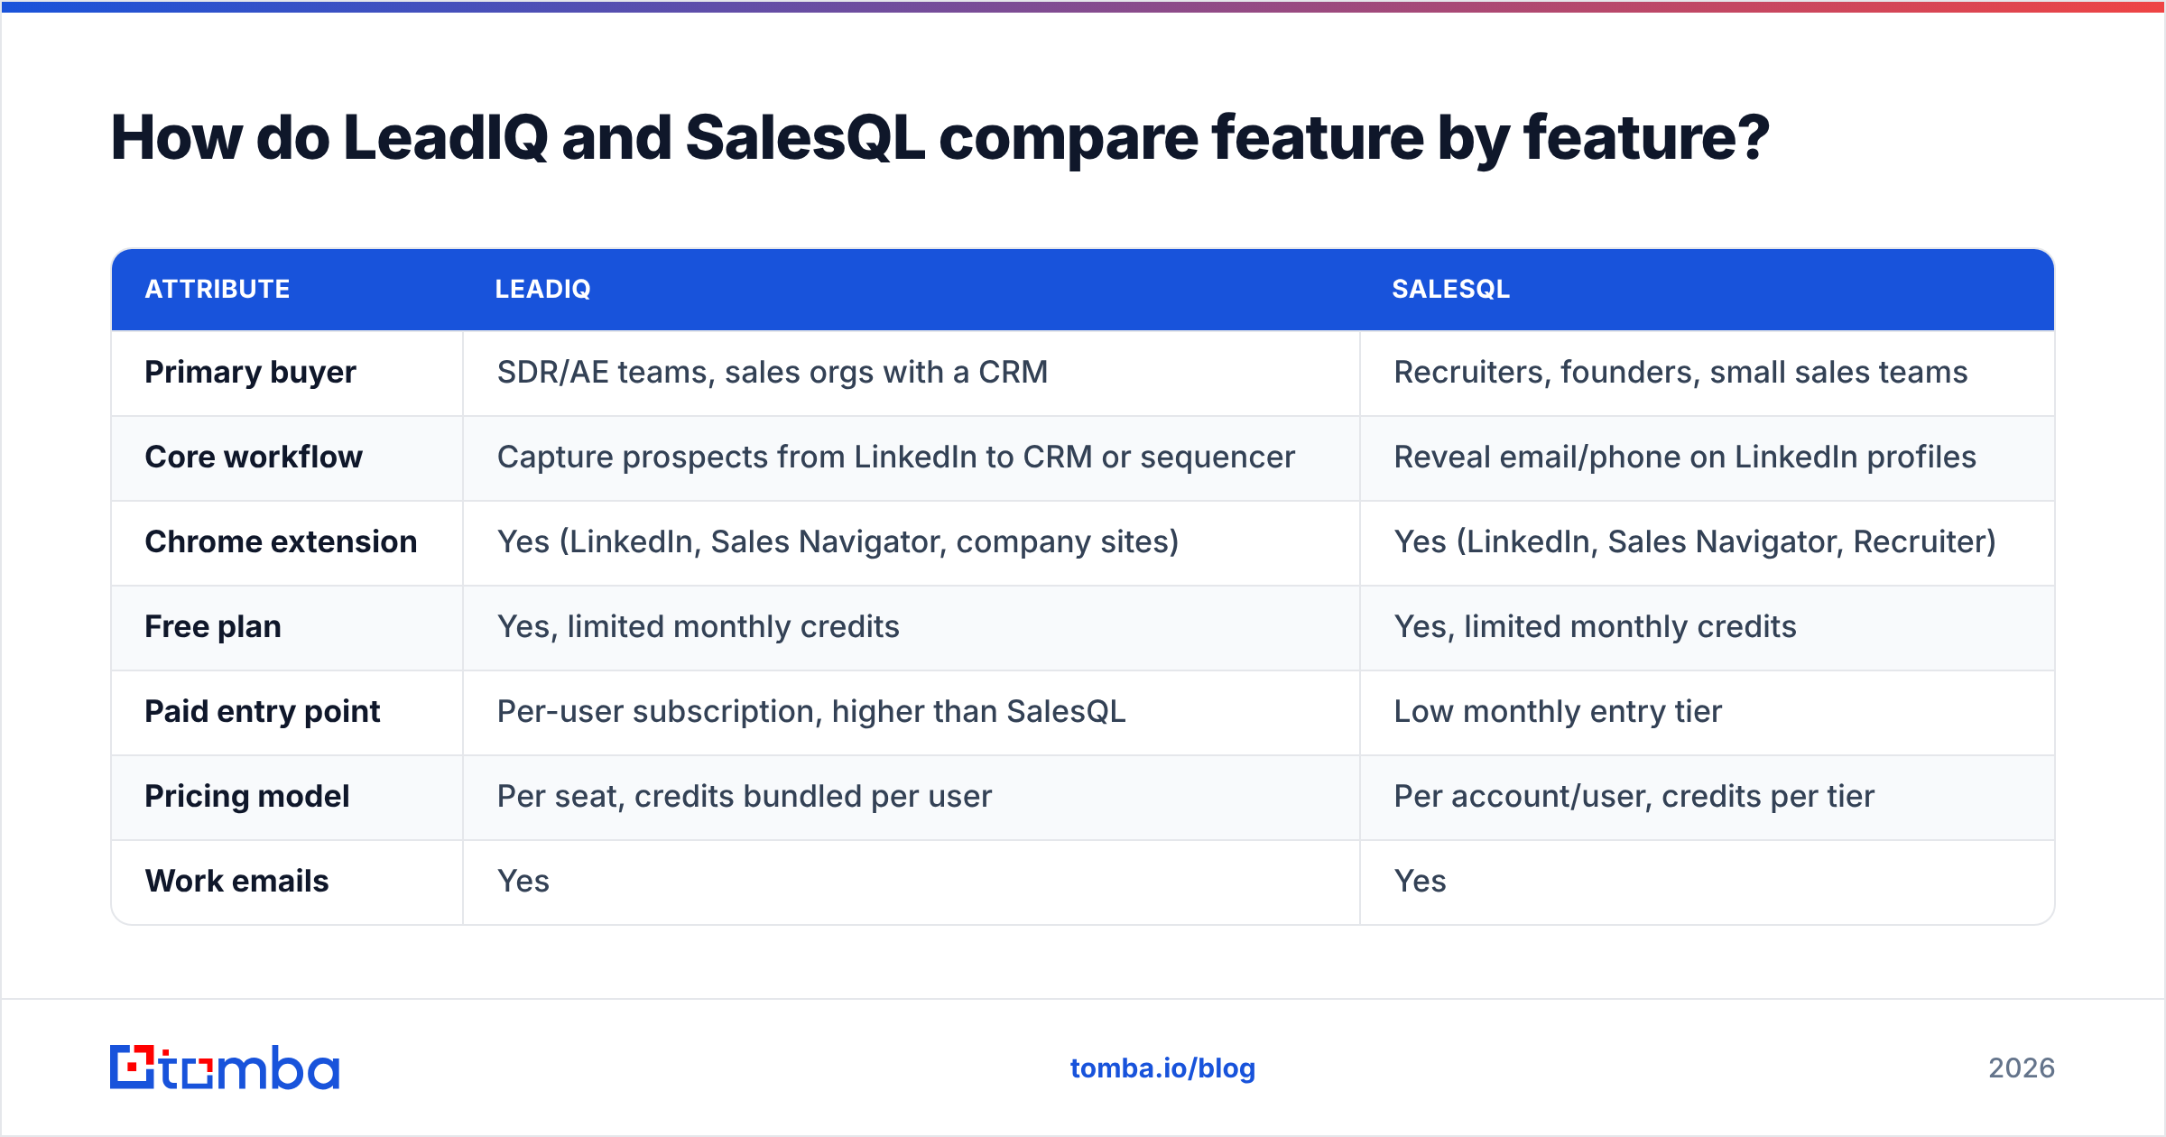This screenshot has height=1137, width=2166.
Task: Select the Core workflow row label
Action: pos(254,458)
